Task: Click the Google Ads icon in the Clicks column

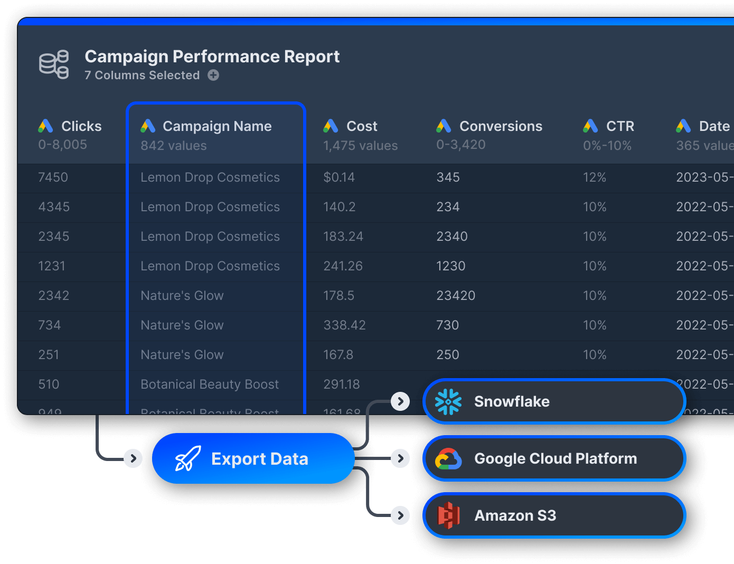Action: click(46, 126)
